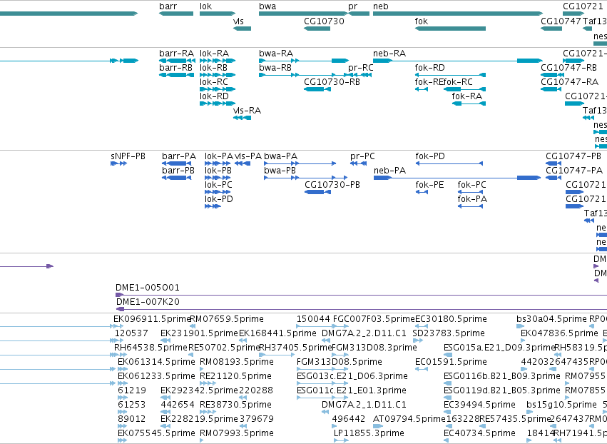Select the CG10747-PB protein label
Image resolution: width=607 pixels, height=444 pixels.
573,156
